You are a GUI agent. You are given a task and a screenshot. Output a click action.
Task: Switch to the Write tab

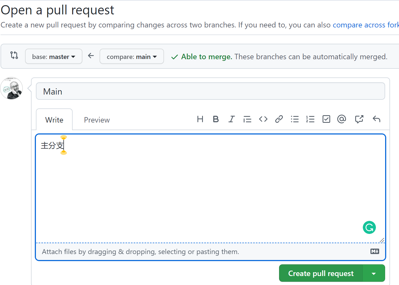54,120
